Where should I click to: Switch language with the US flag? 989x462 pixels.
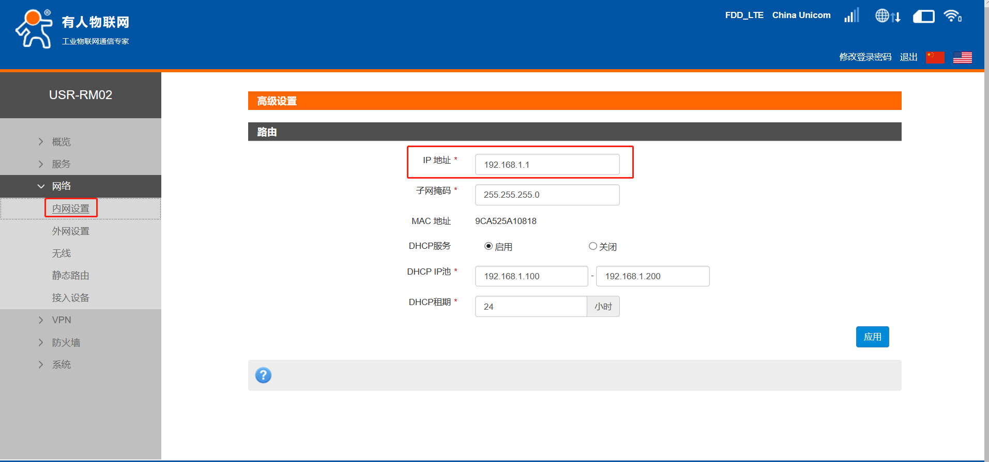click(x=962, y=57)
